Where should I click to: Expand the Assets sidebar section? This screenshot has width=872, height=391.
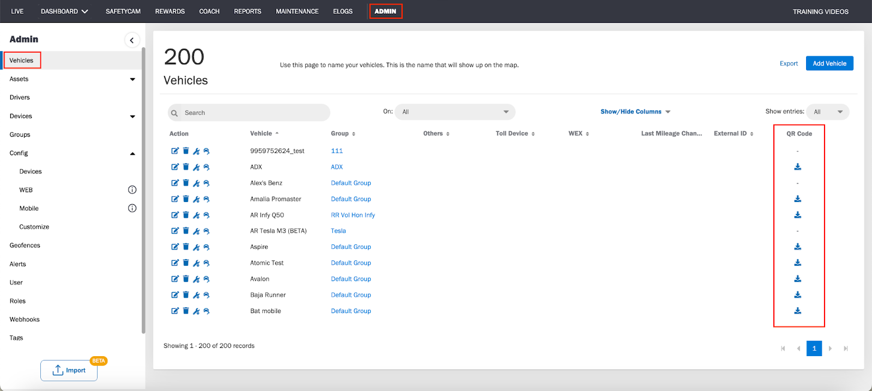tap(132, 80)
